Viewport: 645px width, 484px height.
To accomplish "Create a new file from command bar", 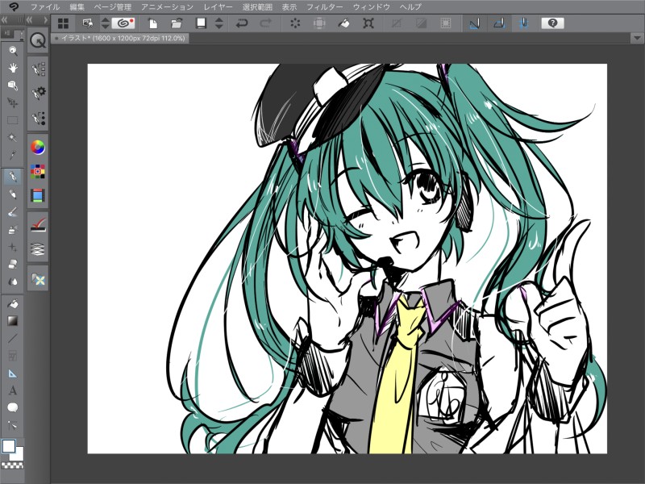I will point(152,23).
